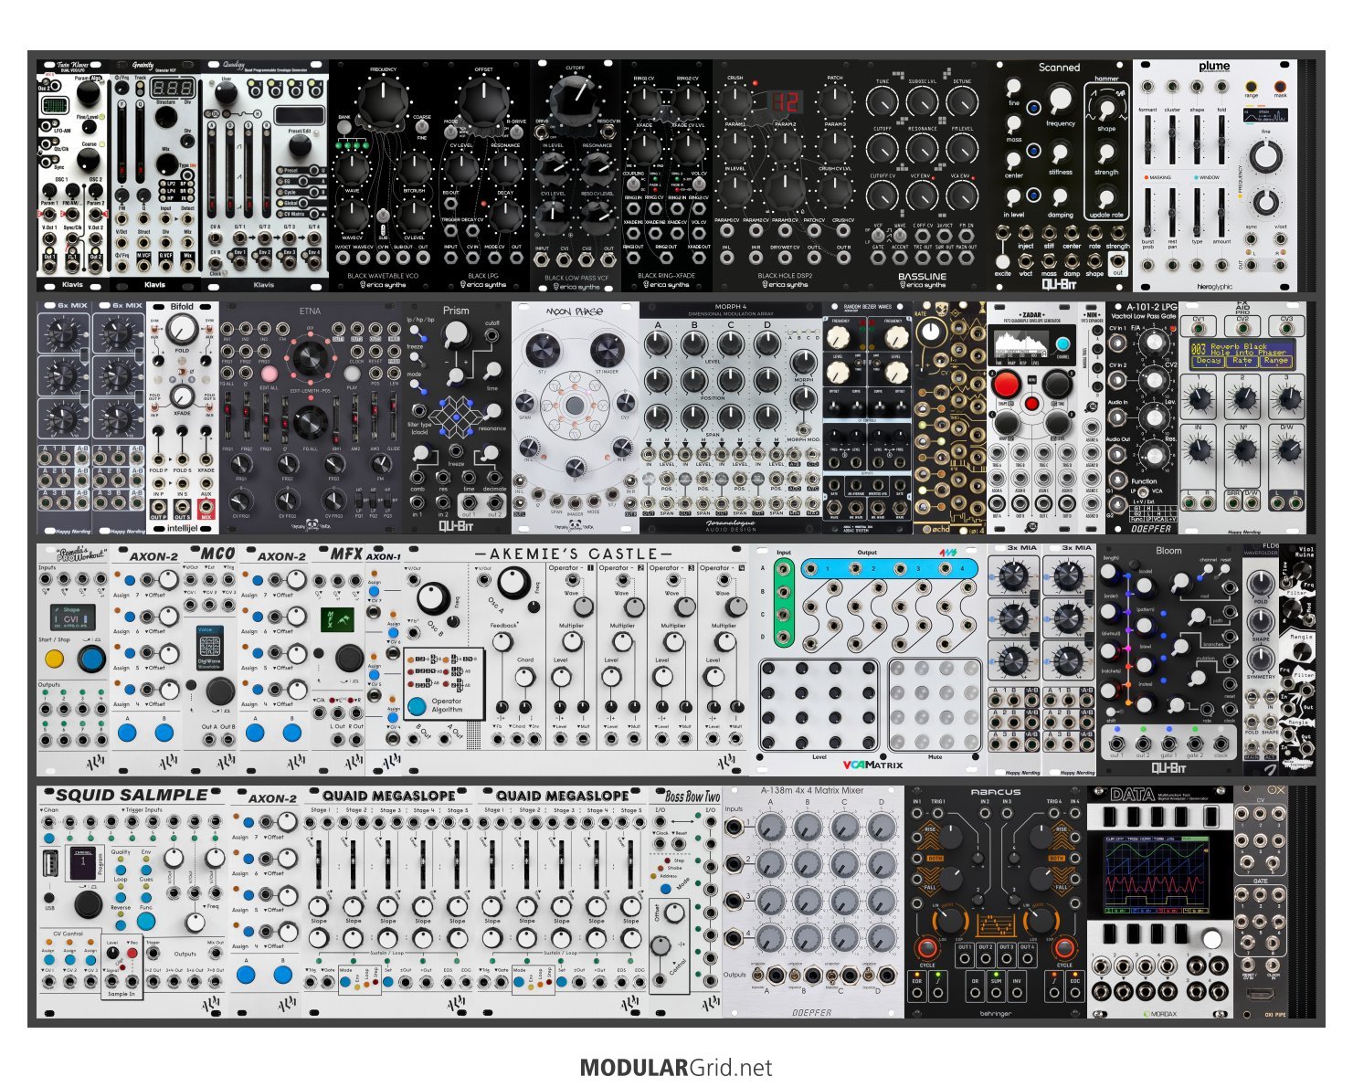Click the white encoder knob on Mordax DATA
Screen dimensions: 1353x1087
(1211, 939)
